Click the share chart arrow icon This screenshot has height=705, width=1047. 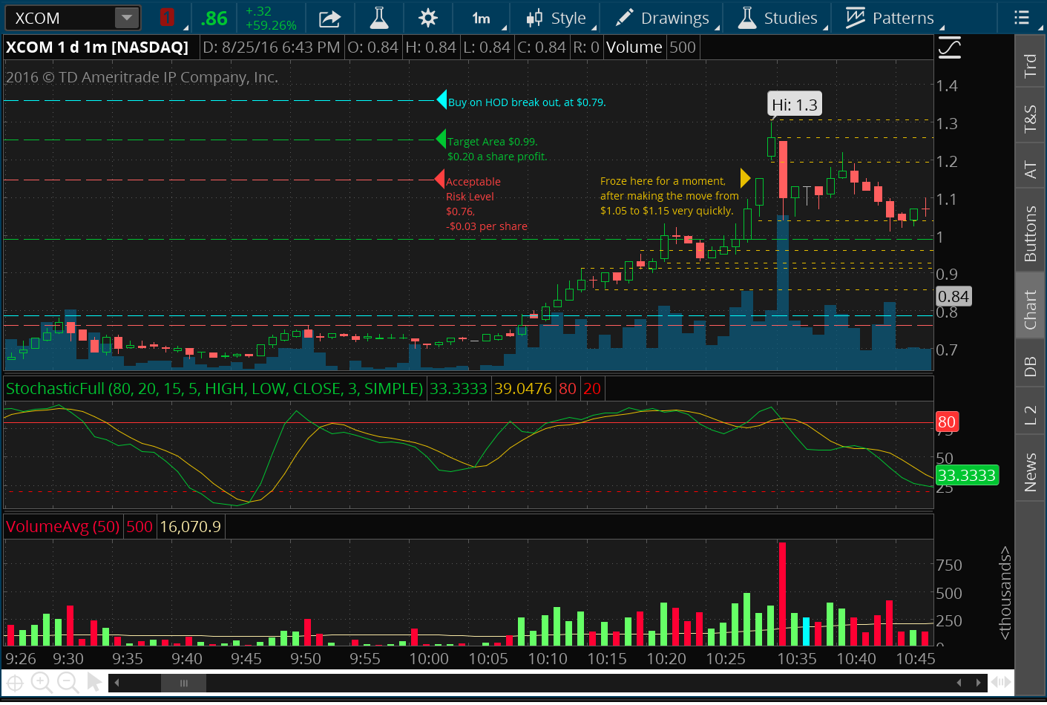329,19
